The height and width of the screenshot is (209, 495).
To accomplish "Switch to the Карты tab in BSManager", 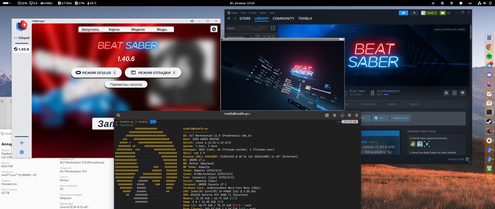I will point(114,29).
